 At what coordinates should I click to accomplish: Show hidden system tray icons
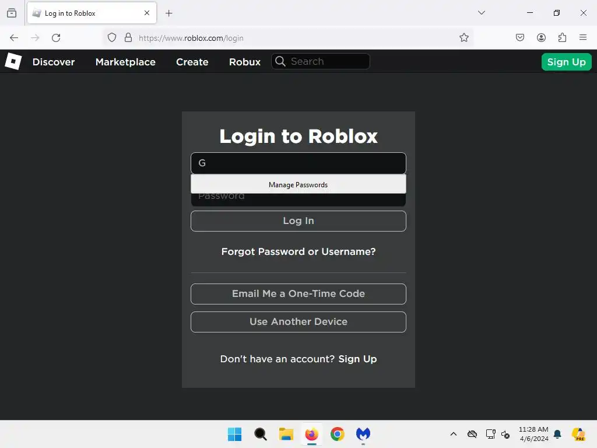454,434
